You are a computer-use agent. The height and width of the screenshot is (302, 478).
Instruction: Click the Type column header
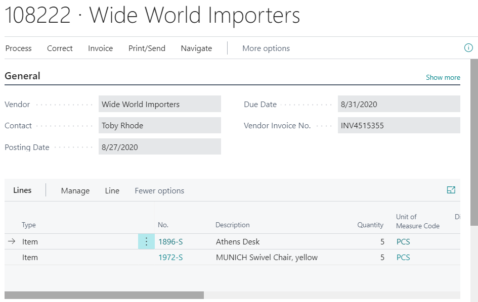[29, 225]
